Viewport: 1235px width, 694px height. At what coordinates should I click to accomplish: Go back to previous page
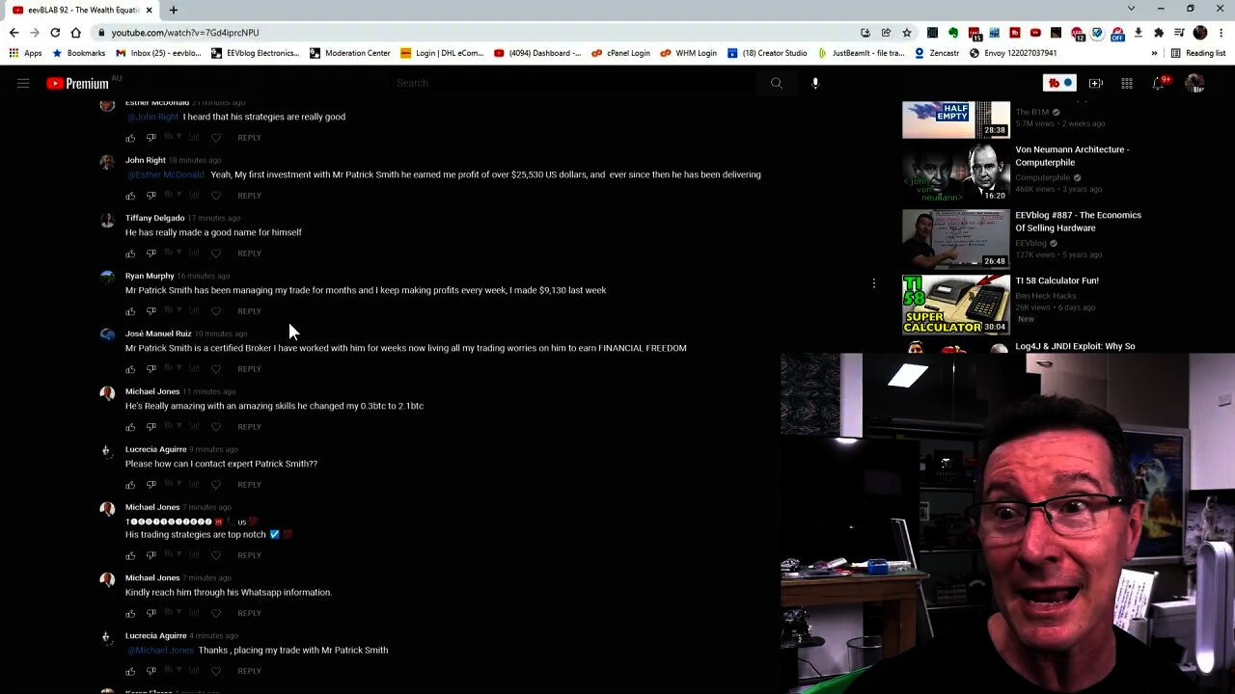click(x=14, y=33)
